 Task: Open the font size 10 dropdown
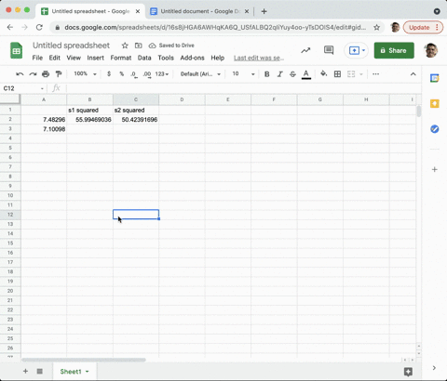tap(243, 74)
